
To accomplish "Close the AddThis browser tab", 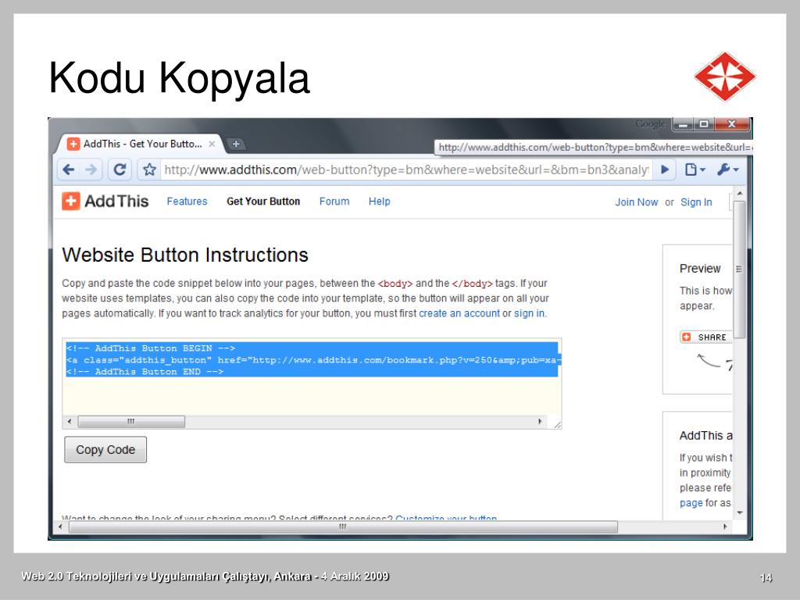I will click(x=212, y=144).
